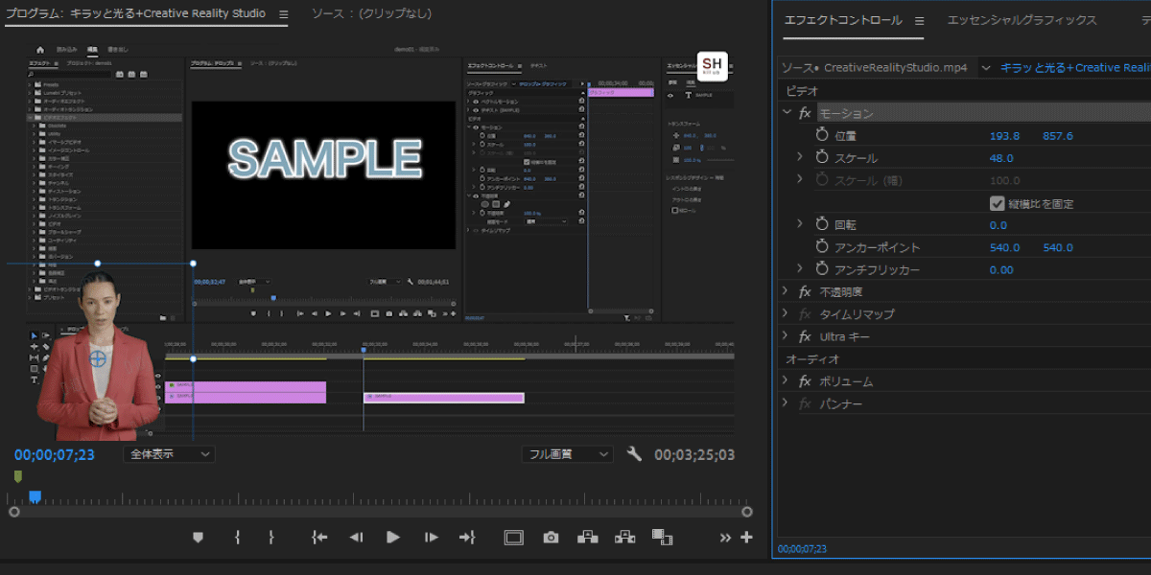The height and width of the screenshot is (575, 1151).
Task: Toggle the anchor point (アンカーポイント) stopwatch
Action: [822, 247]
